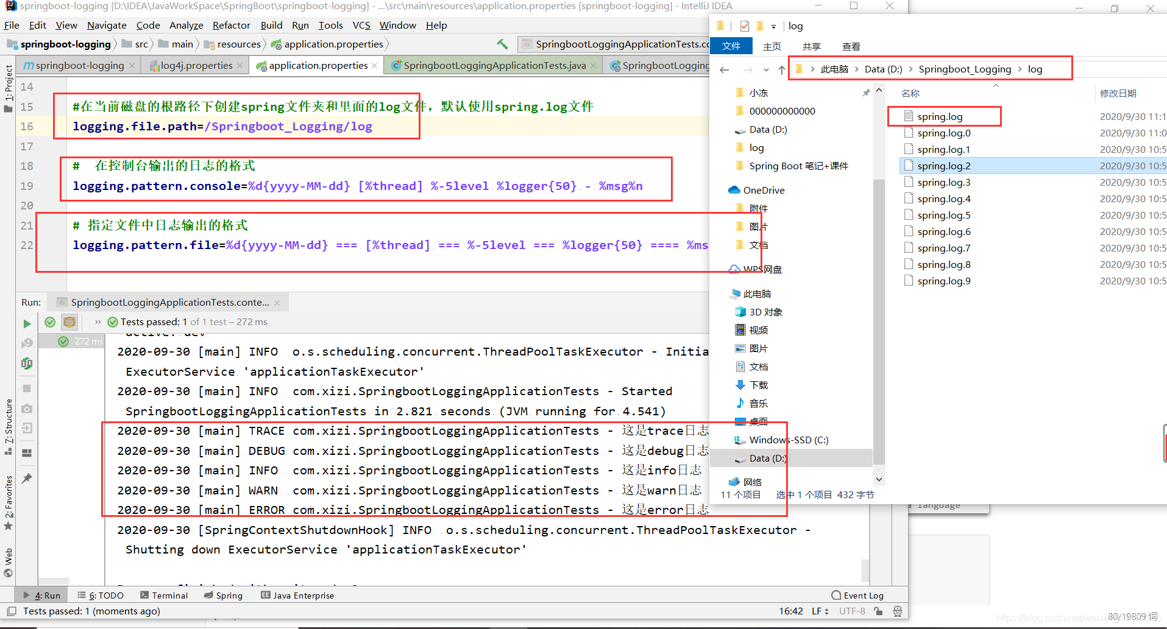Select spring.log.9 file in list

pyautogui.click(x=943, y=281)
